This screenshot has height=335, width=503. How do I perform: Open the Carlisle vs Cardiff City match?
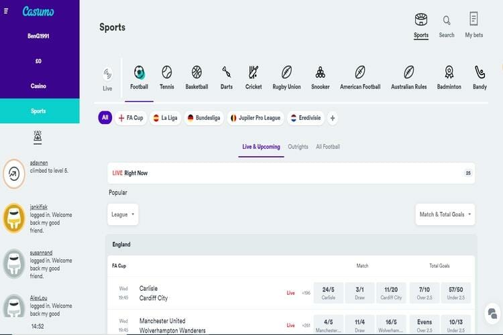tap(154, 293)
